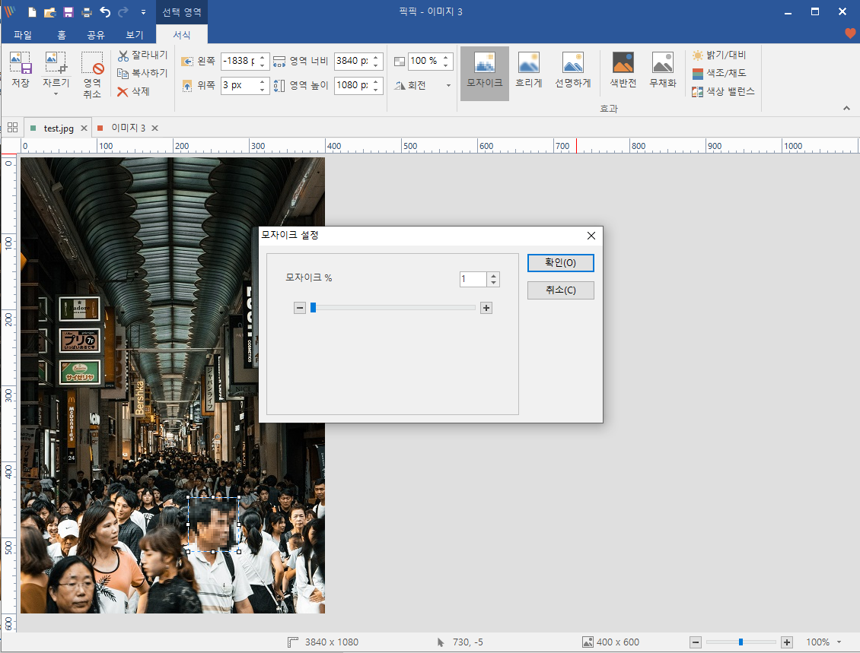860x653 pixels.
Task: Click the 영역 취소 cancel selection icon
Action: 92,74
